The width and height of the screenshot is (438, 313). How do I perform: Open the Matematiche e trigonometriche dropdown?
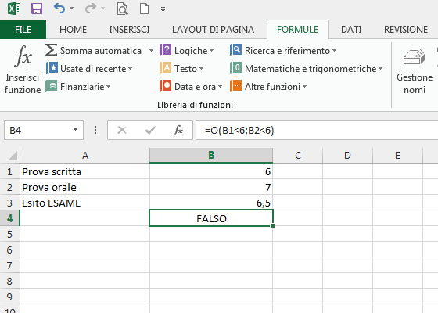point(307,69)
